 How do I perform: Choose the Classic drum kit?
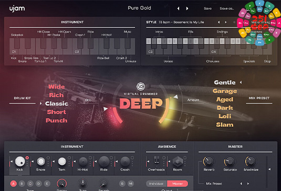(x=56, y=104)
